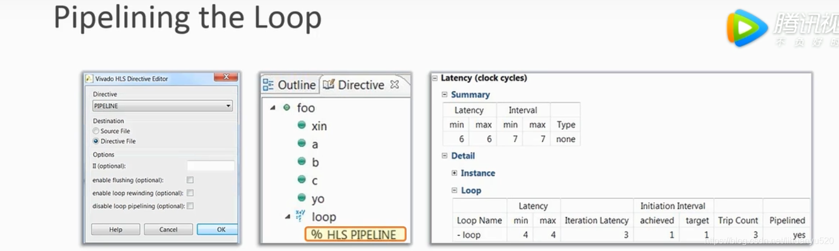This screenshot has height=251, width=839.
Task: Click the green circle next to yo
Action: (x=302, y=198)
